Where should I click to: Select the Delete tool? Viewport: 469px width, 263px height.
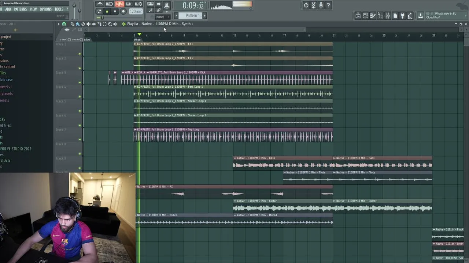tap(83, 24)
